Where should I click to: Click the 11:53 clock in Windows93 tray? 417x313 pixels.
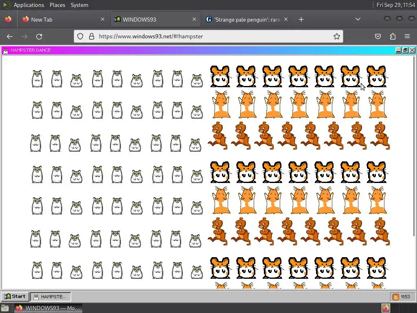405,297
